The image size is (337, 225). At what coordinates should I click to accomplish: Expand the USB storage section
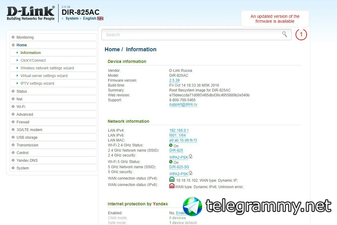pos(53,137)
